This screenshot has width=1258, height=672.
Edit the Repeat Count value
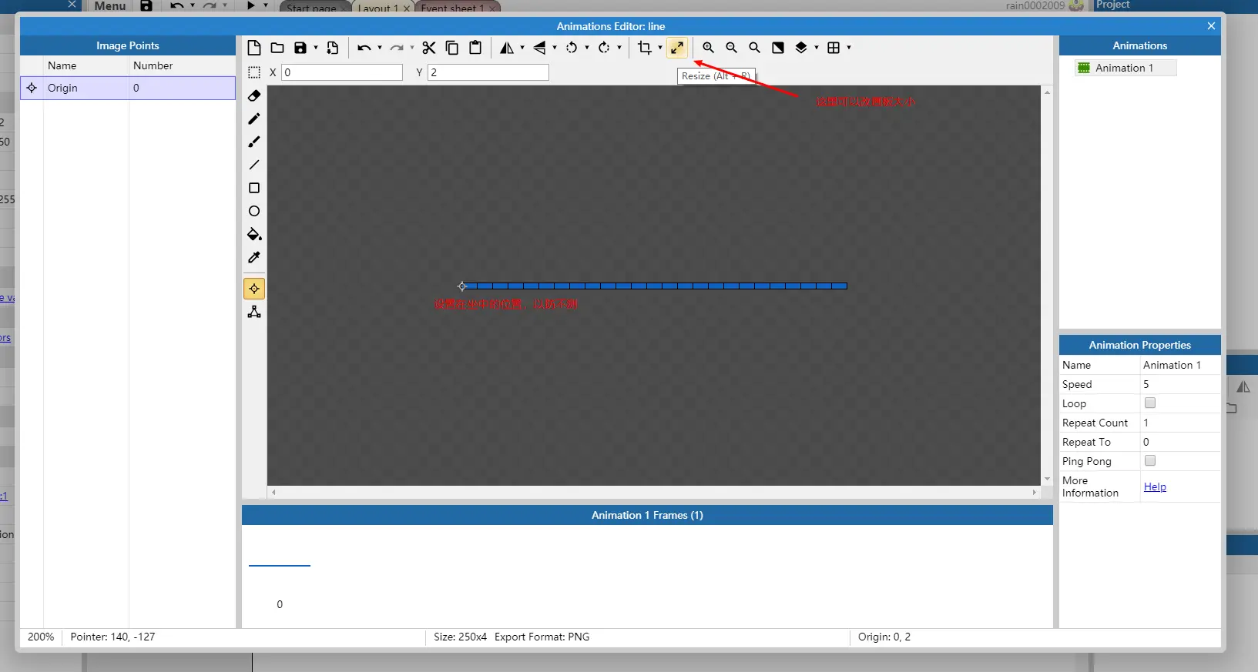pyautogui.click(x=1179, y=423)
